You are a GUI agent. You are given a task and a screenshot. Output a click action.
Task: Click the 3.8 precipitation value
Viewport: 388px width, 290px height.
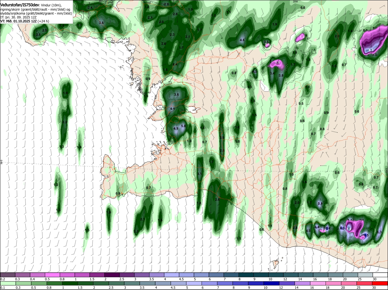(281, 75)
